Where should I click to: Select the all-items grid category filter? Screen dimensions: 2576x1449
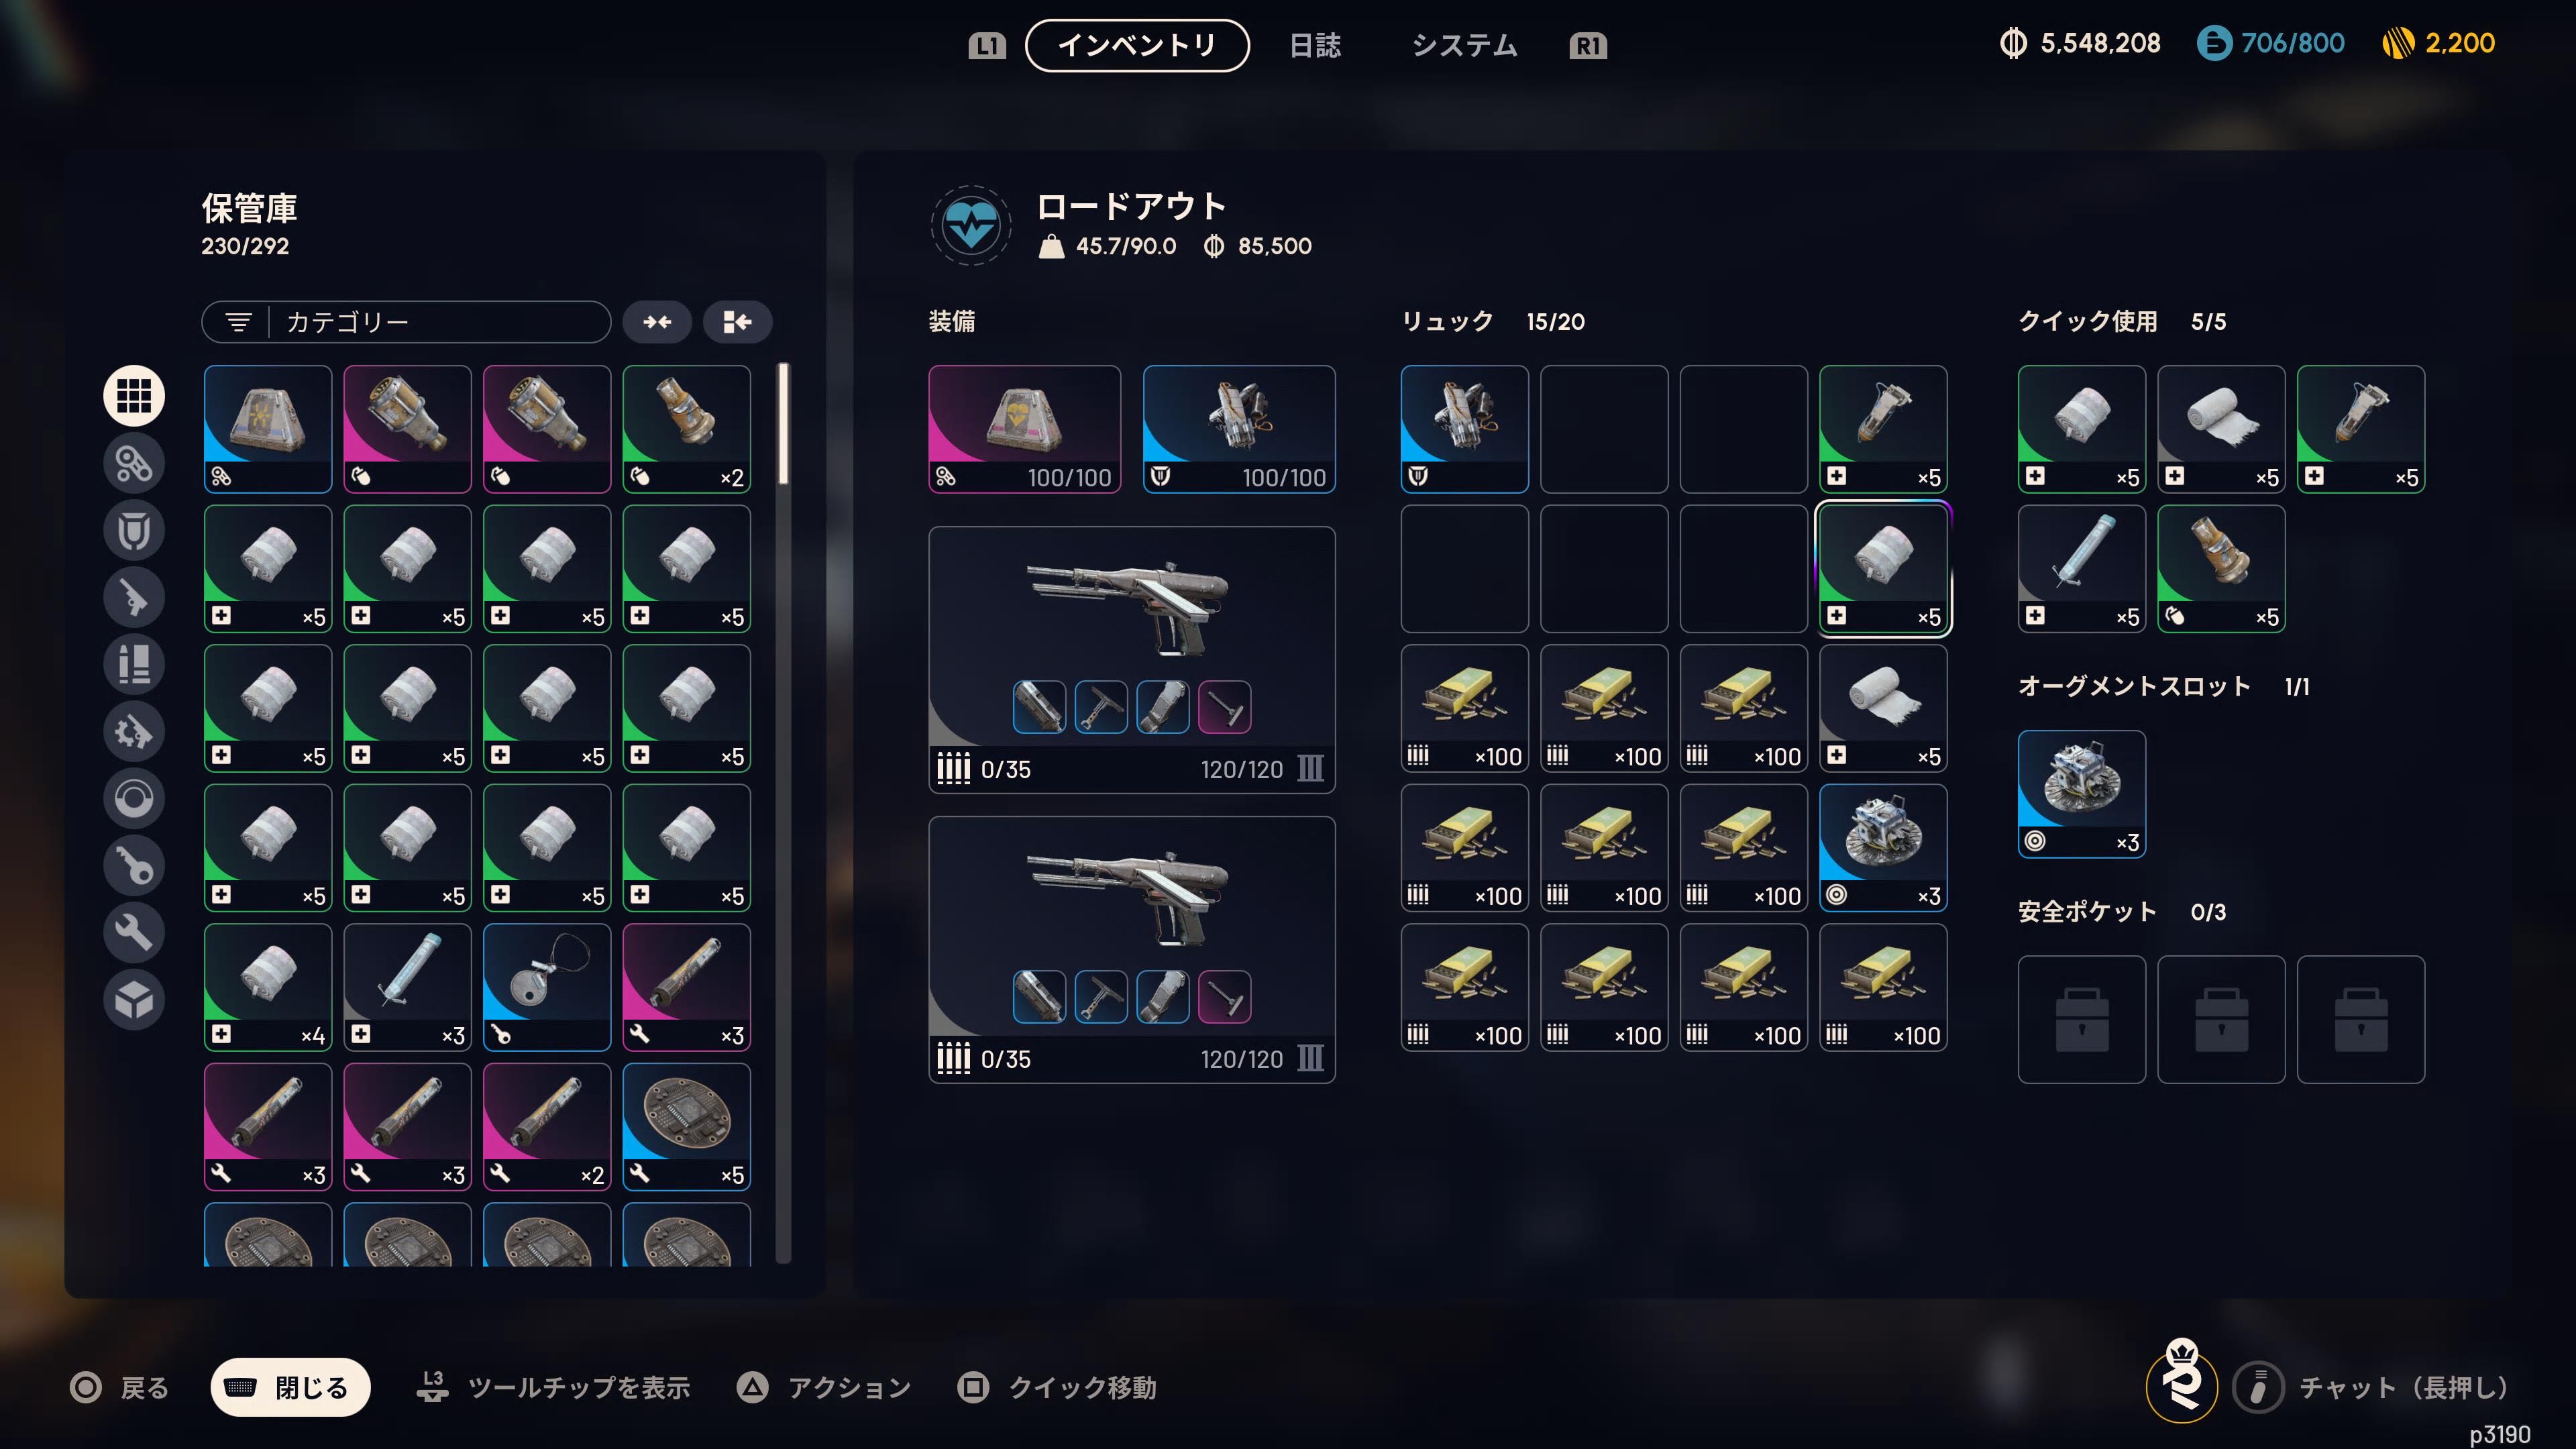[134, 395]
